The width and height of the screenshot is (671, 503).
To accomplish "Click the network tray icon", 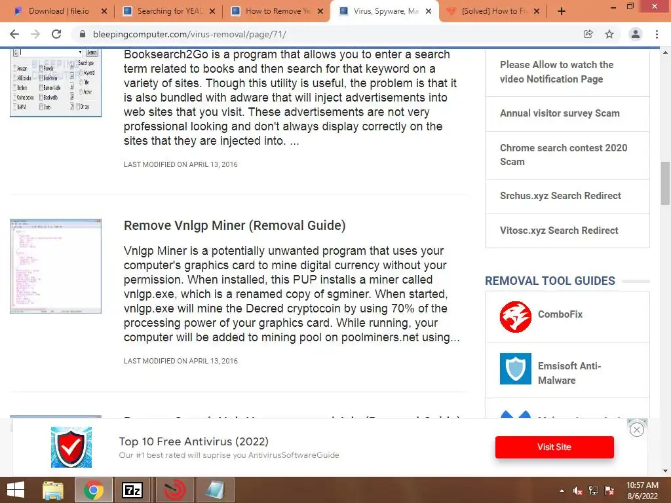I will click(594, 491).
